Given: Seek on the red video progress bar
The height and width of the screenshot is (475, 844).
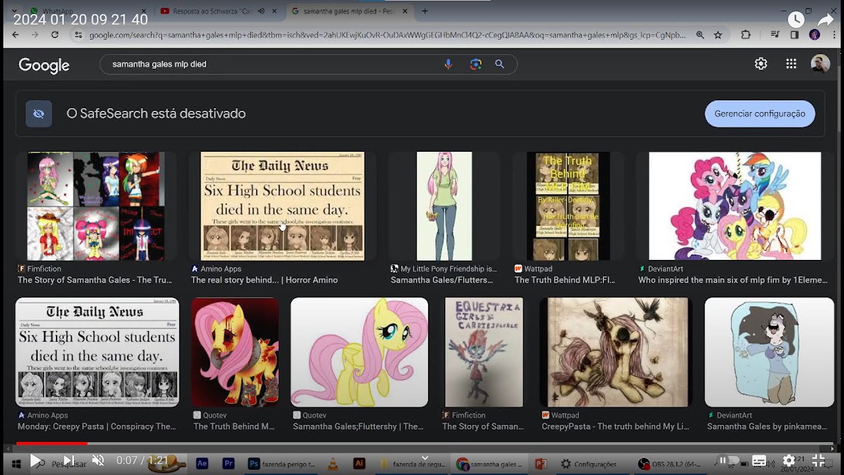Looking at the screenshot, I should [x=422, y=443].
